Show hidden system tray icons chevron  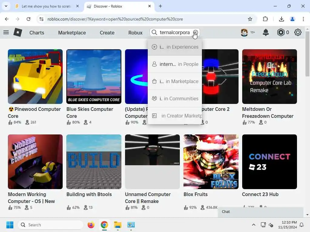point(254,225)
